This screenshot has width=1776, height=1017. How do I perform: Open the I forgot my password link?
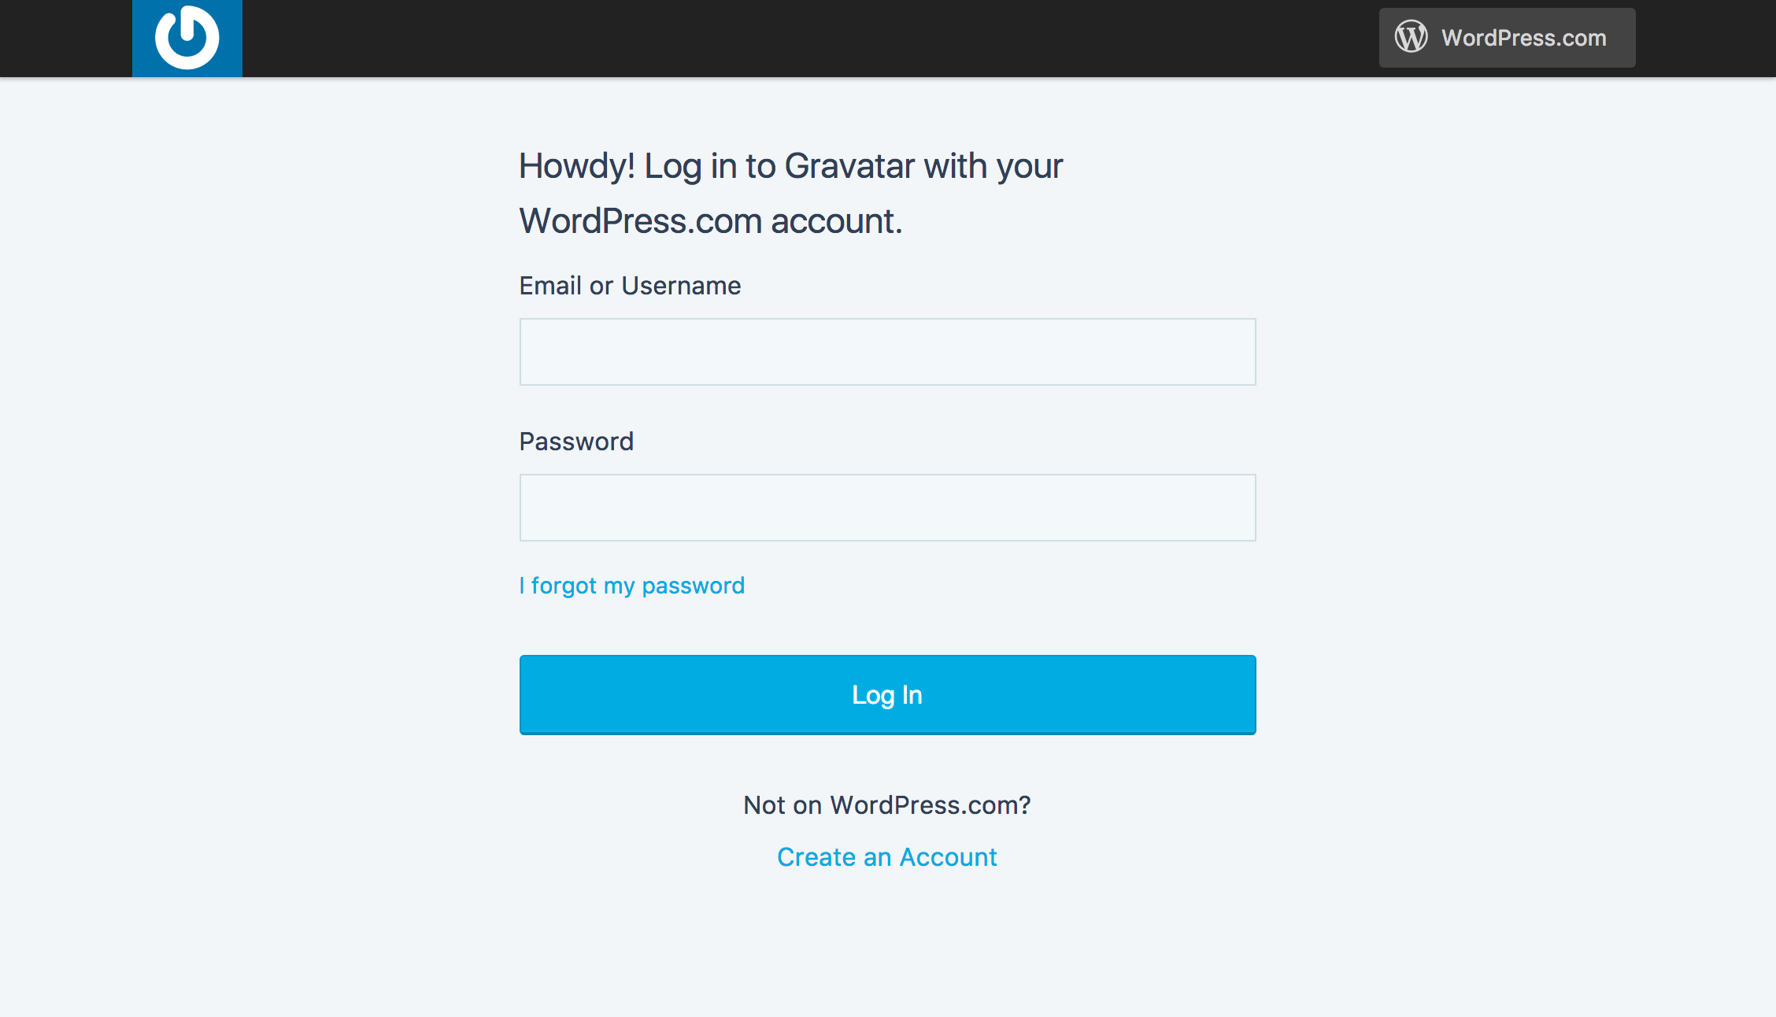[x=631, y=586]
